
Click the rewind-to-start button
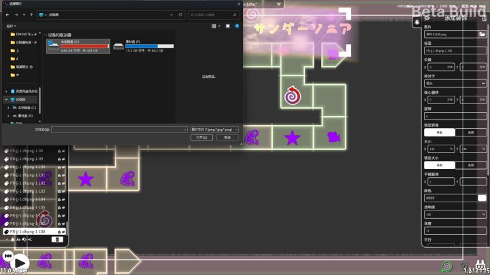point(8,256)
